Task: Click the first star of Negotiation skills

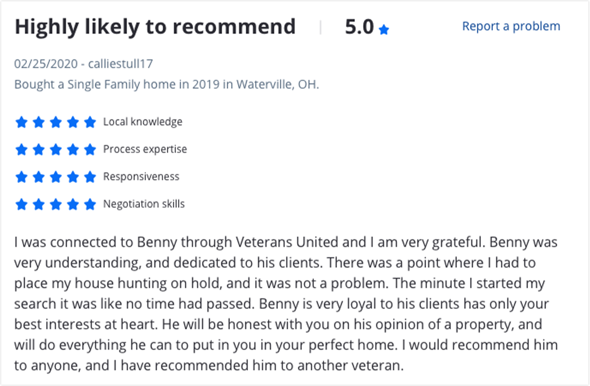Action: coord(22,204)
